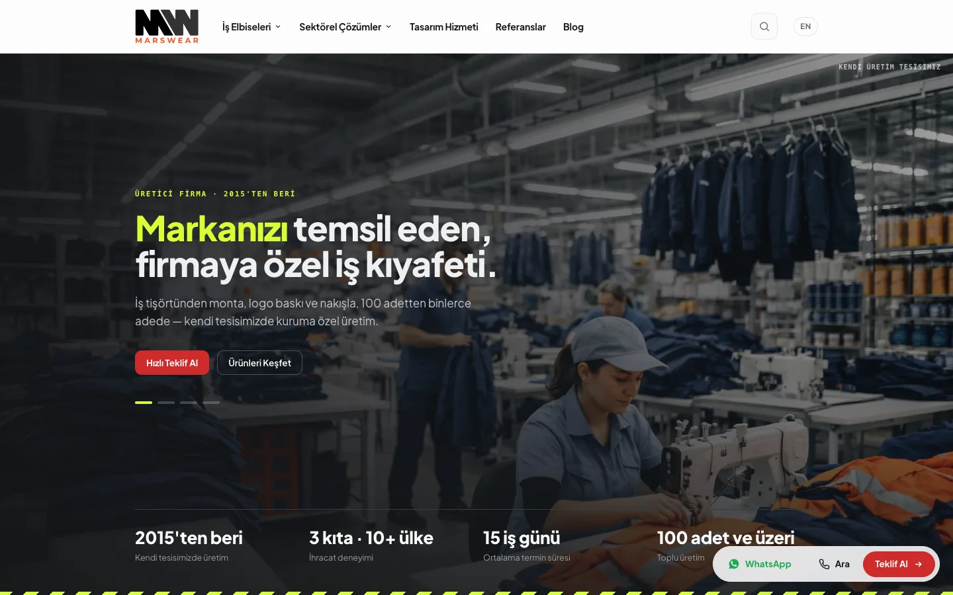Click 'İhracat deneyimi' caption

341,557
